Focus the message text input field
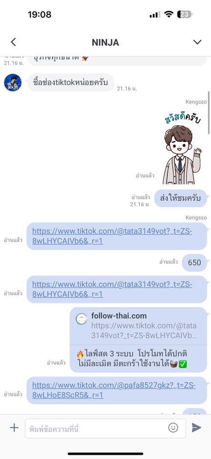The image size is (211, 459). click(105, 428)
